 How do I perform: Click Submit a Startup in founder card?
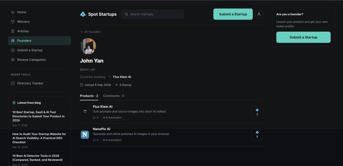(303, 37)
